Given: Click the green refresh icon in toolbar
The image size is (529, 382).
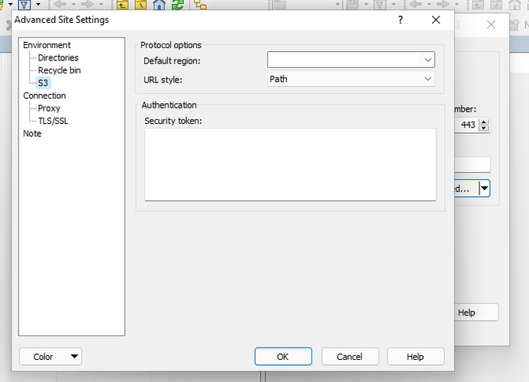Looking at the screenshot, I should (x=178, y=5).
